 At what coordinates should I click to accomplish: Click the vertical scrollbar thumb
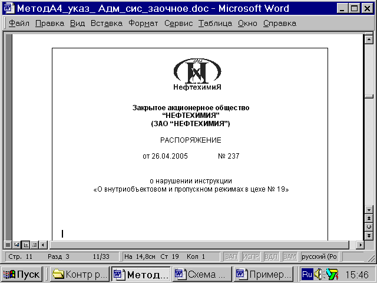369,96
